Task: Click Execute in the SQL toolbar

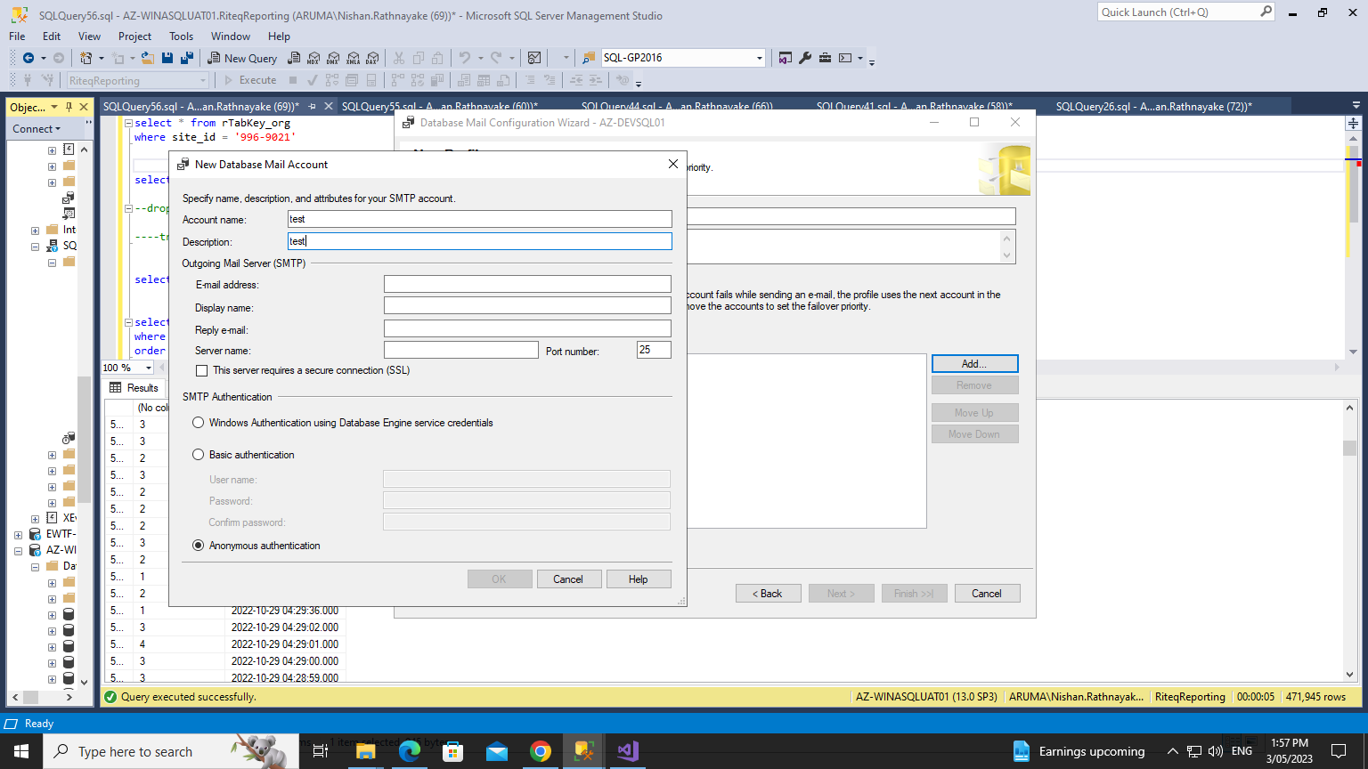Action: click(250, 80)
